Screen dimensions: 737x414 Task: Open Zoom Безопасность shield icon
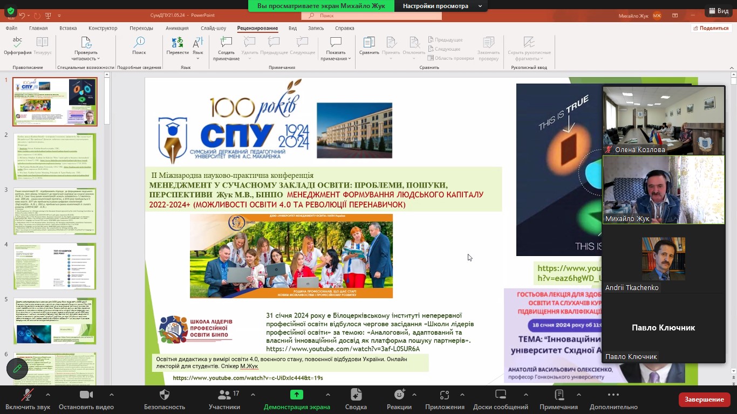click(165, 395)
